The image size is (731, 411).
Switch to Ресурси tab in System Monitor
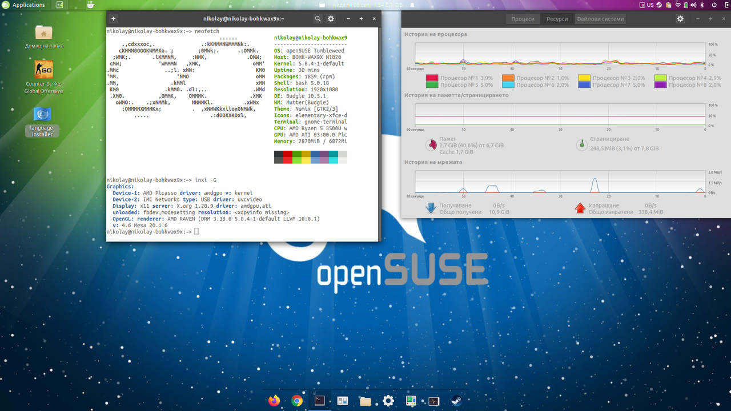[557, 19]
